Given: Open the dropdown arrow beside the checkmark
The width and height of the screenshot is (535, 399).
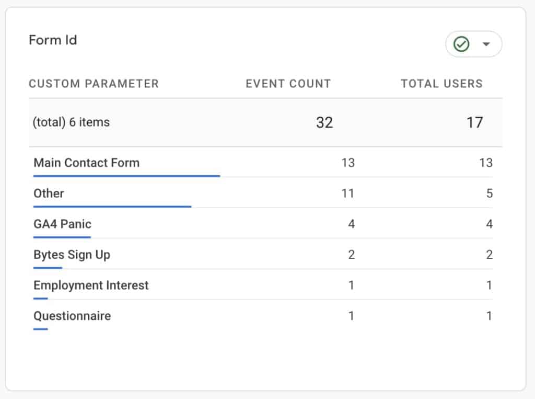Looking at the screenshot, I should [x=486, y=44].
